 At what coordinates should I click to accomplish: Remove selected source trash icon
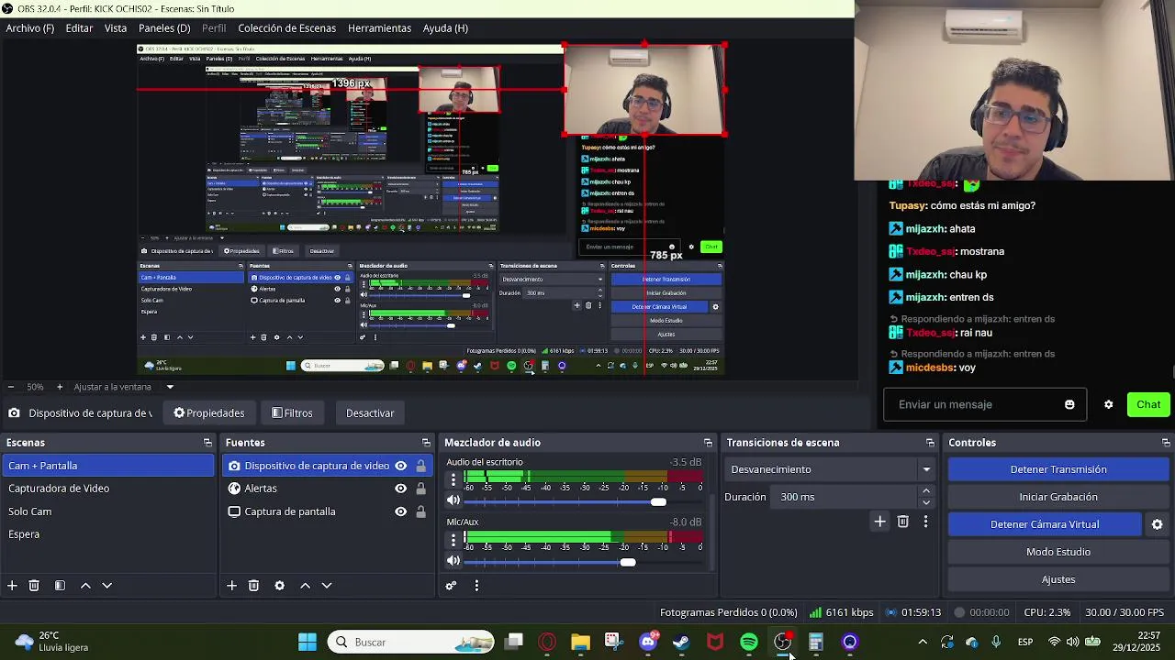(254, 585)
